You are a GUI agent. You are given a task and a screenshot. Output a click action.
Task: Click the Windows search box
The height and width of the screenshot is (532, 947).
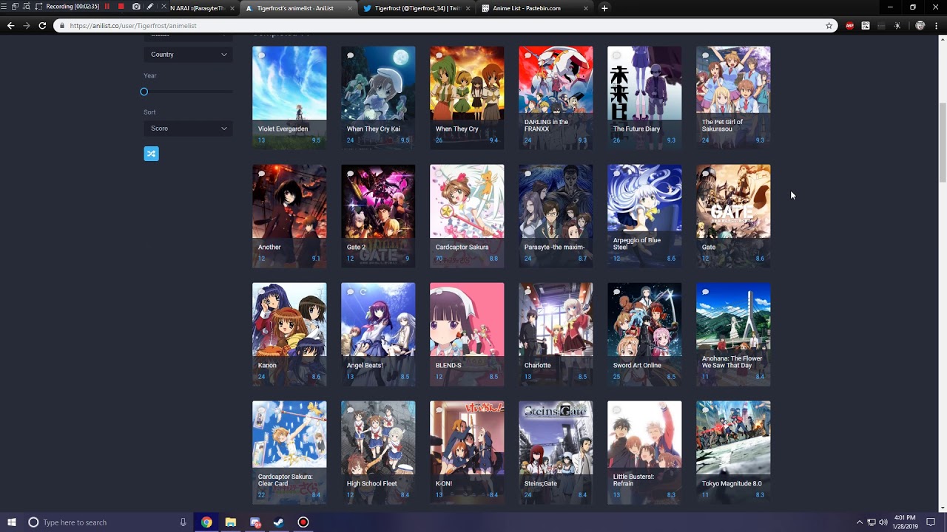click(x=107, y=522)
